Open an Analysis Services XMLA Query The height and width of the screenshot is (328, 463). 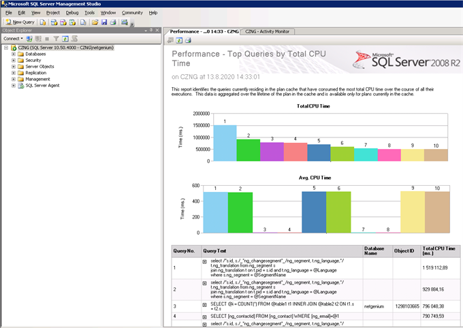(x=72, y=22)
